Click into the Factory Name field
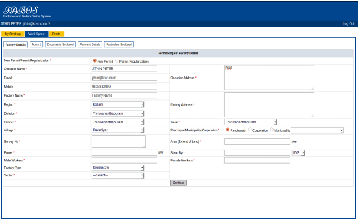Screen dimensions: 359x220 (125, 95)
